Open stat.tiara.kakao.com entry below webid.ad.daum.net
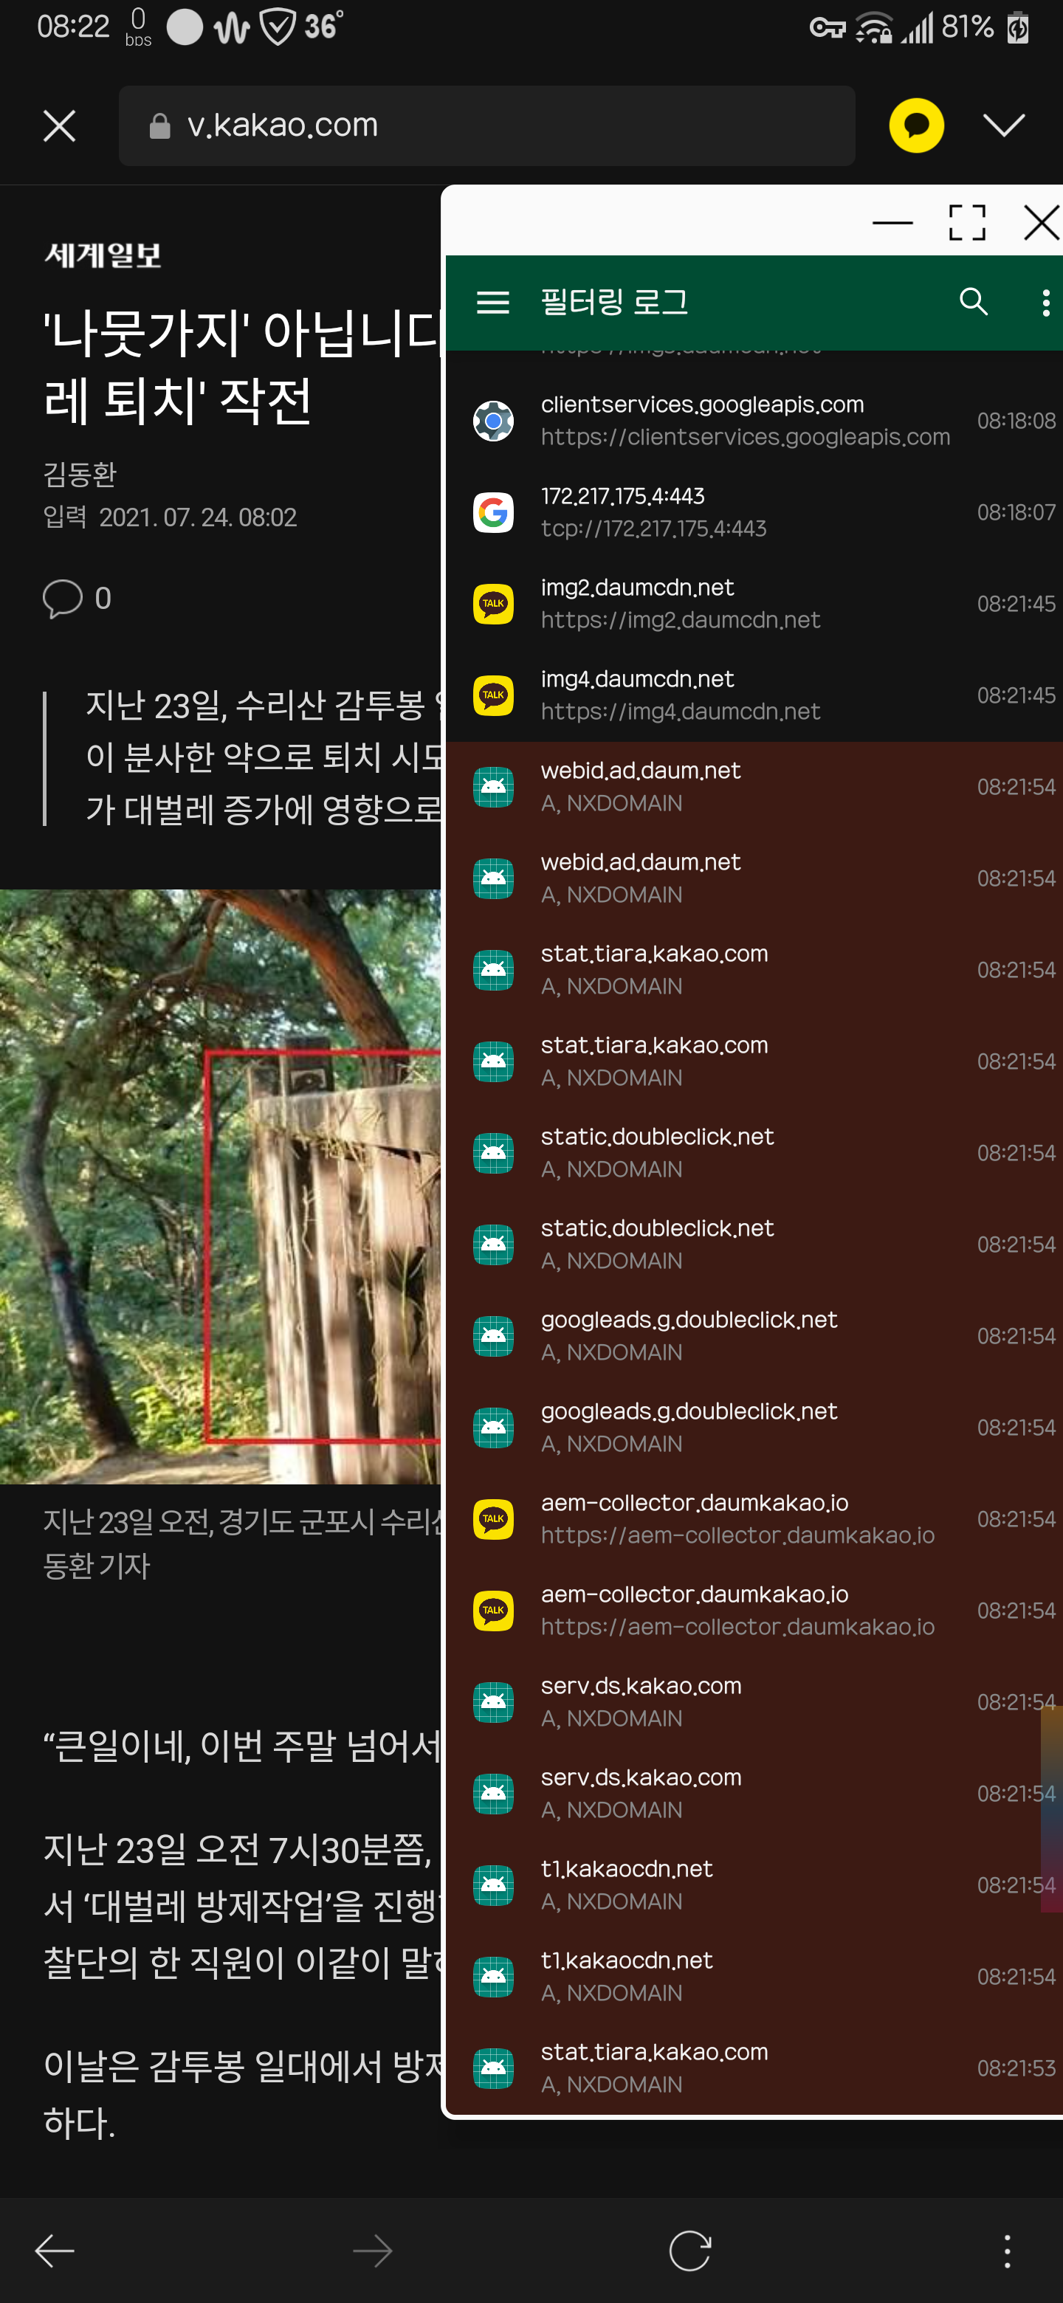Viewport: 1063px width, 2303px height. click(x=754, y=970)
